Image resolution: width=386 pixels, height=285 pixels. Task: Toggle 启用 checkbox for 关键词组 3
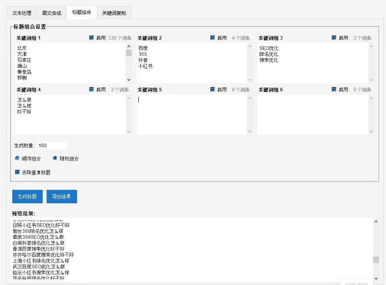[x=334, y=38]
